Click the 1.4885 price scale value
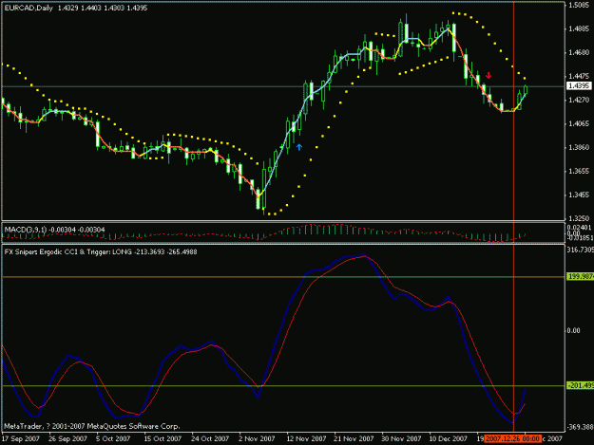The image size is (594, 445). [x=579, y=29]
